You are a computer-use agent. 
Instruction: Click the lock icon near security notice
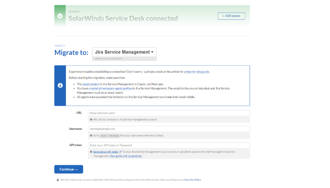coord(58,180)
